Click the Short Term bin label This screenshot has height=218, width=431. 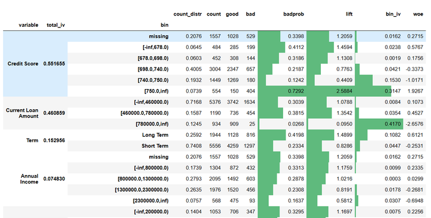[155, 146]
